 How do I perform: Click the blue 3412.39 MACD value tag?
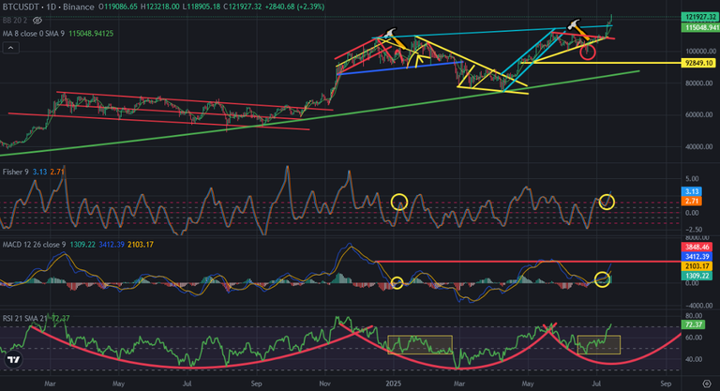coord(697,257)
